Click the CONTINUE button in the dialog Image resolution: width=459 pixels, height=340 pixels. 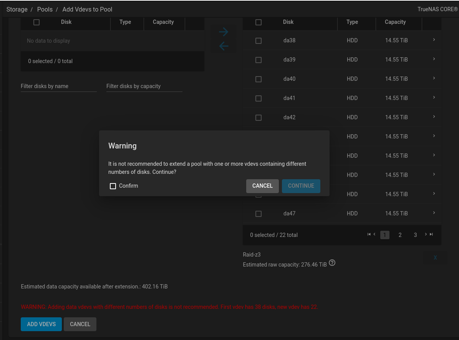[x=301, y=186]
